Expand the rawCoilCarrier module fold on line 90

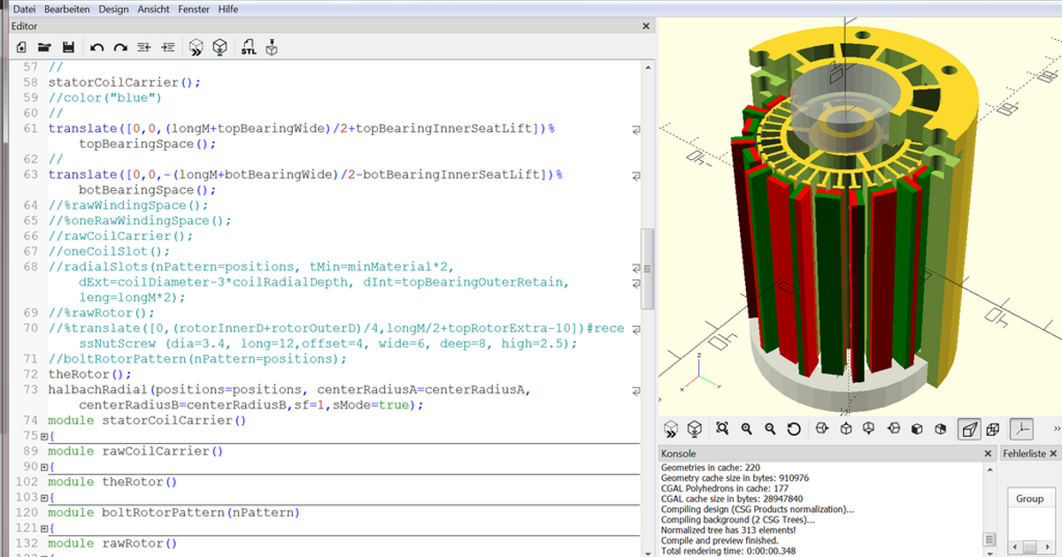click(x=44, y=467)
